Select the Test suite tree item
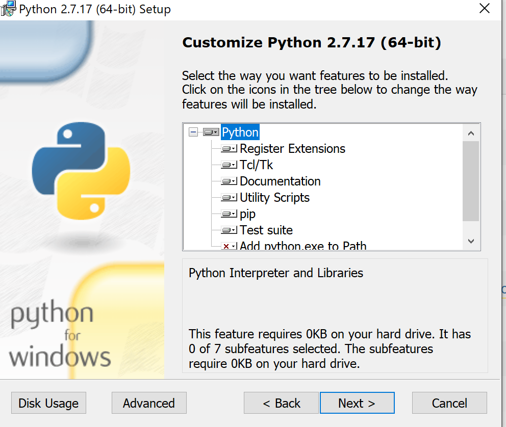The image size is (506, 427). coord(266,230)
